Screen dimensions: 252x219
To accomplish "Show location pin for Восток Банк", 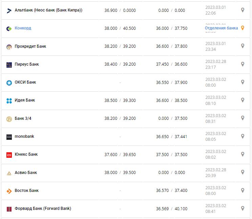I will 243,190.
